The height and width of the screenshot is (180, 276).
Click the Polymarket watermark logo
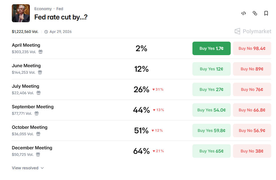252,31
